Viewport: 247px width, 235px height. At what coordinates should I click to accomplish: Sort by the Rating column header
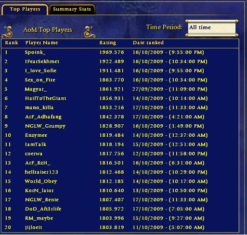point(108,43)
